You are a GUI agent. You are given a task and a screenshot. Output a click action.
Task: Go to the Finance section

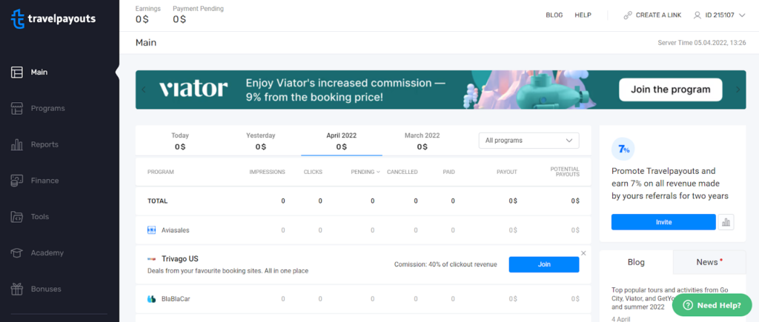click(x=44, y=181)
